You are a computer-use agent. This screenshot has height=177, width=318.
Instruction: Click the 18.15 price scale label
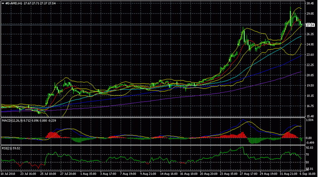(310, 96)
